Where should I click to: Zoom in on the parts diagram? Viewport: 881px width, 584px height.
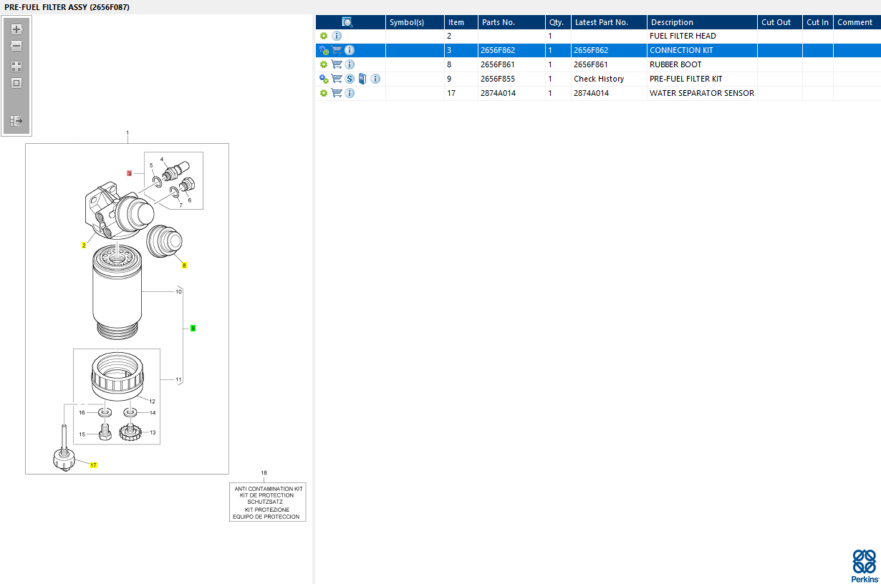point(16,29)
